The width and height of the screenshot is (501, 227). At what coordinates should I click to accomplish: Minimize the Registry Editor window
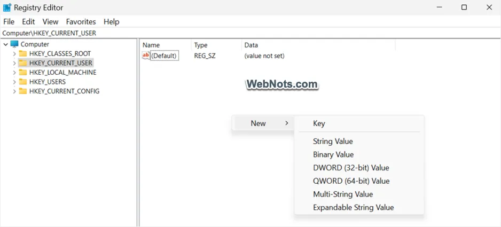point(440,7)
